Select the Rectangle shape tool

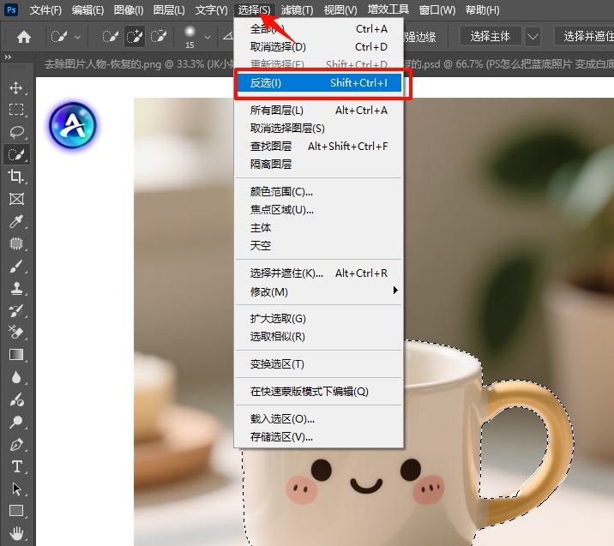coord(16,511)
